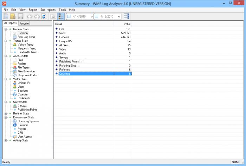Screen dimensions: 246x166
Task: Collapse the Server Stats tree node
Action: pyautogui.click(x=6, y=102)
